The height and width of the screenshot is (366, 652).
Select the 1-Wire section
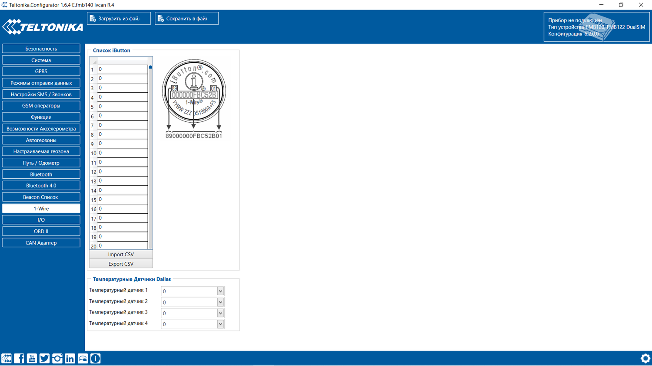coord(41,209)
